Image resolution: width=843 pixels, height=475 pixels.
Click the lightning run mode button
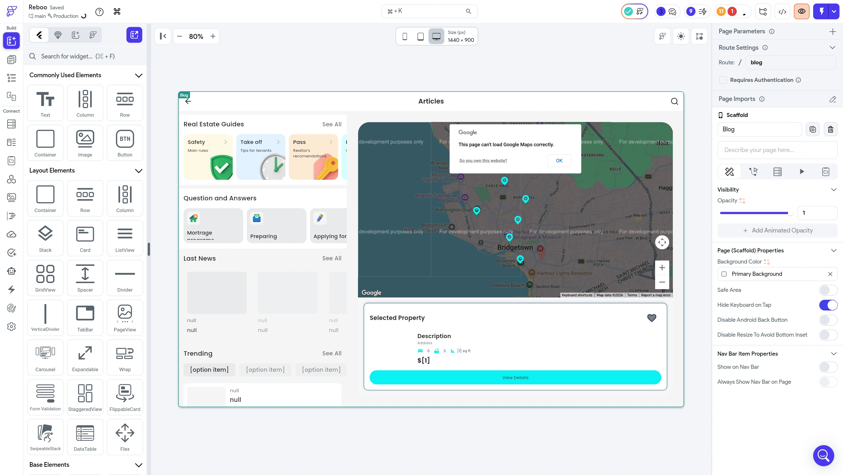[x=821, y=12]
